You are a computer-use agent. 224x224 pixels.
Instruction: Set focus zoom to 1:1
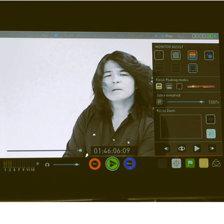pos(210,119)
